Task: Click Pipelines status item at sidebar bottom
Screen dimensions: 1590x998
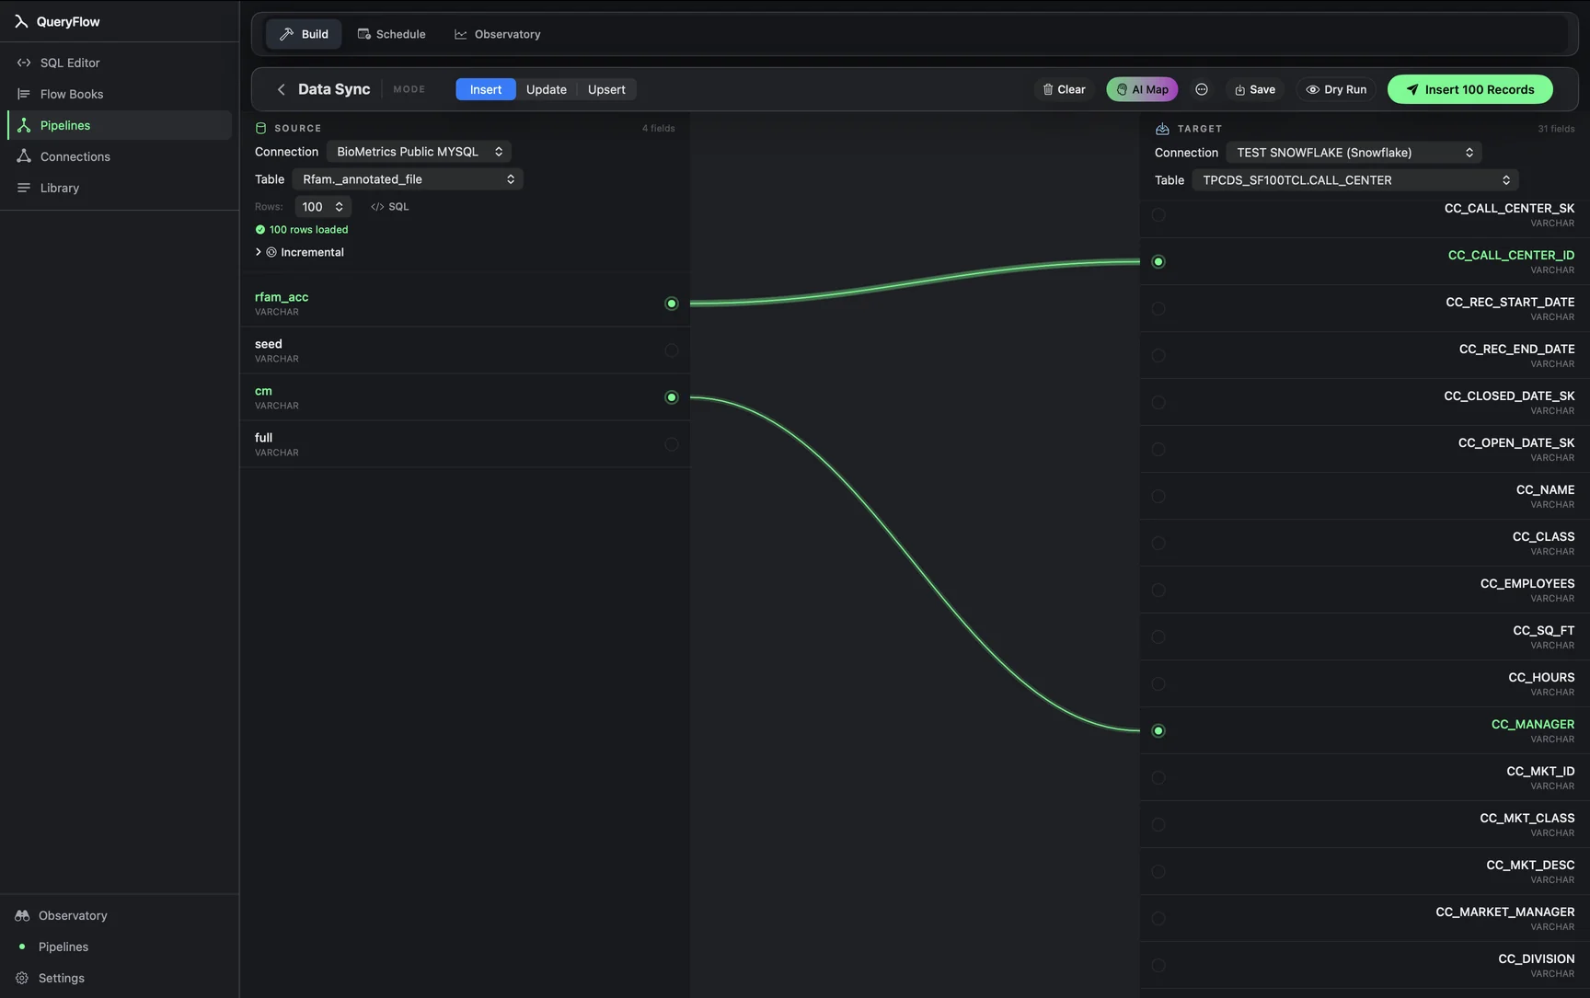Action: click(120, 946)
